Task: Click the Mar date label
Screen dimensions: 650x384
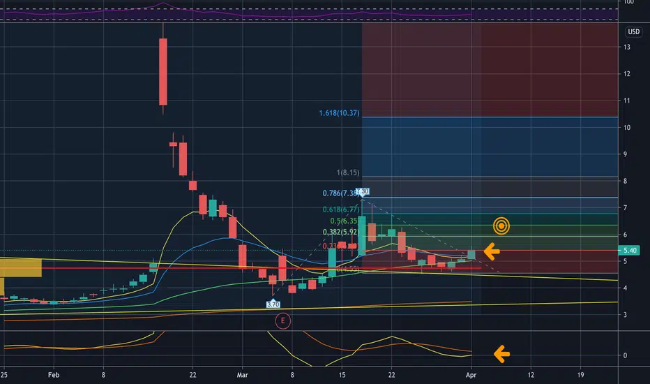Action: point(243,375)
